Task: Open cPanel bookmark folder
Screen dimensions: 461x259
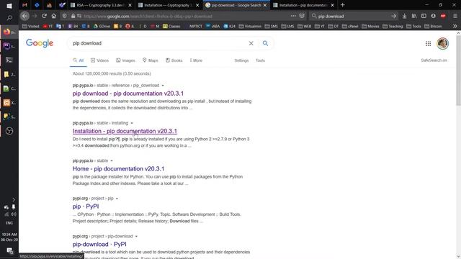Action: coord(350,26)
